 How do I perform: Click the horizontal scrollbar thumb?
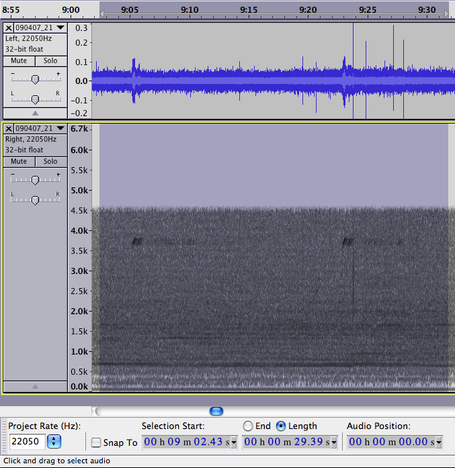pos(216,411)
